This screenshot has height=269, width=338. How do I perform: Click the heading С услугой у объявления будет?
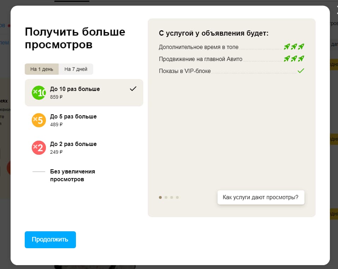(x=214, y=32)
